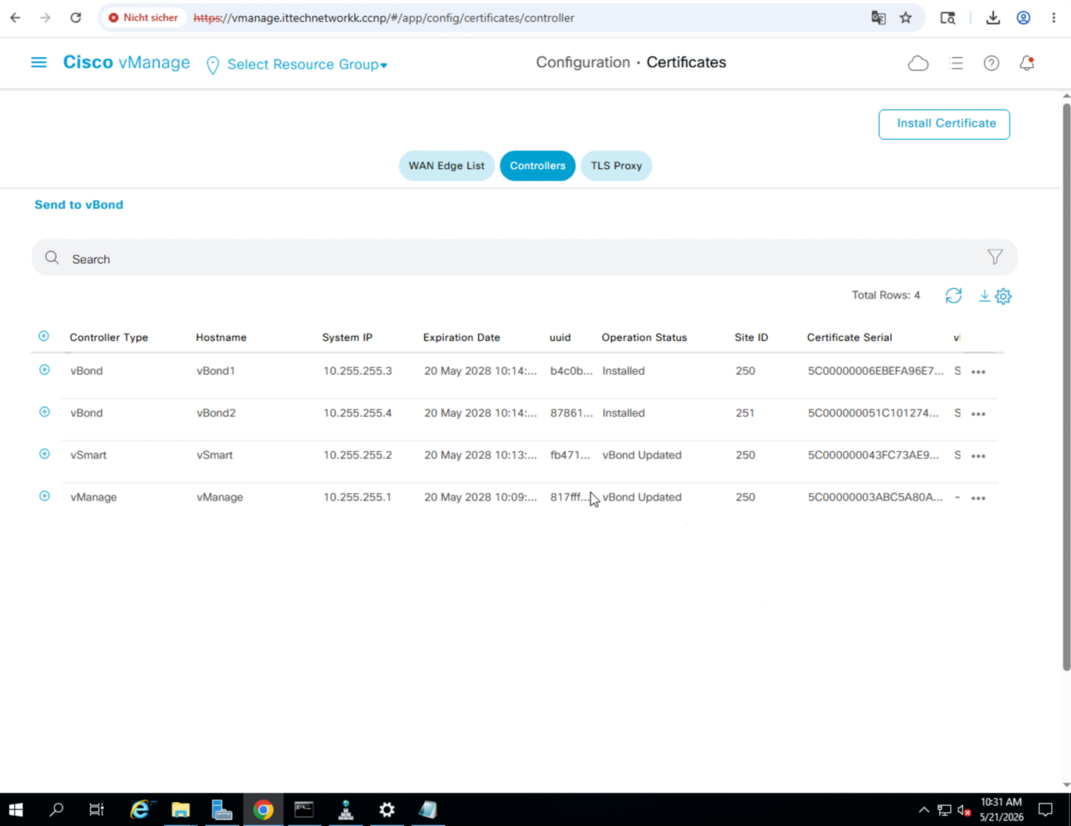1071x826 pixels.
Task: Open Windows Settings gear in taskbar
Action: click(x=386, y=810)
